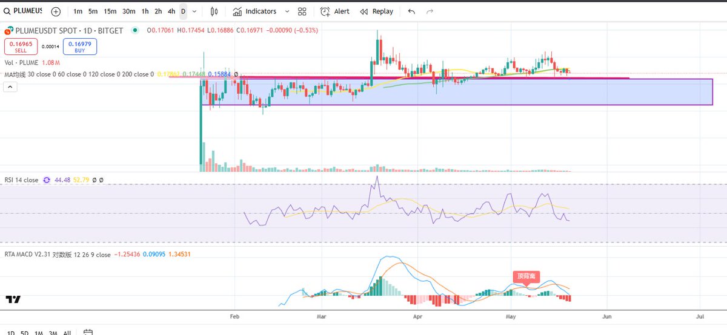The height and width of the screenshot is (335, 727).
Task: Click the Feb date axis label
Action: click(234, 316)
